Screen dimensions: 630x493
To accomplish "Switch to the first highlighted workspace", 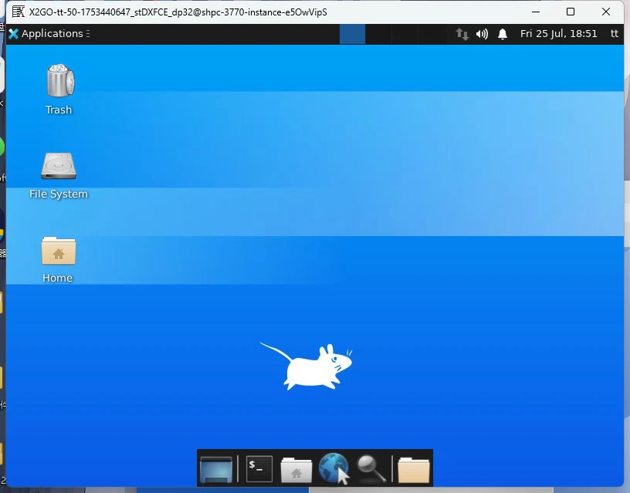I will [352, 34].
